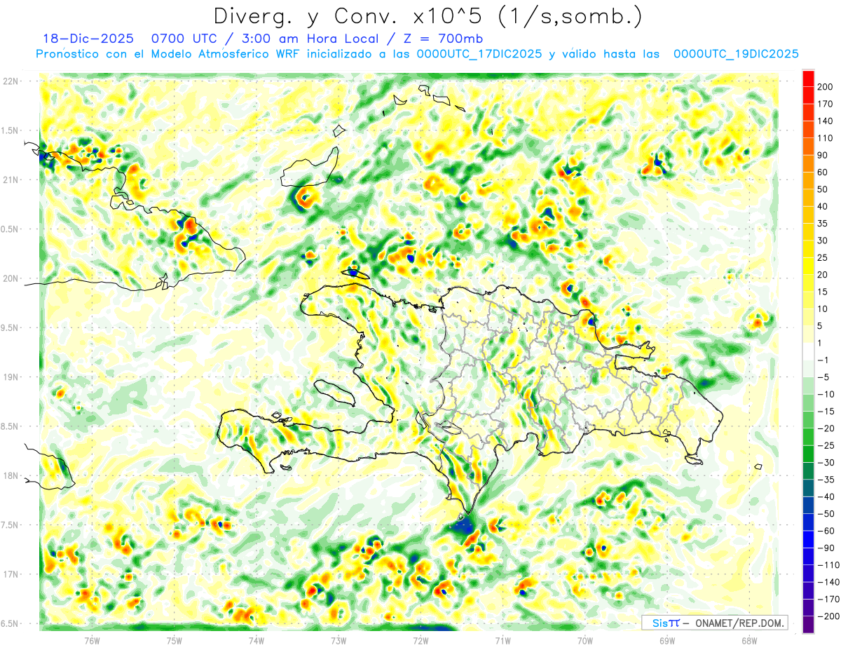Click the white color scale segment between 1 and -1
Viewport: 841px width, 650px height.
(808, 351)
